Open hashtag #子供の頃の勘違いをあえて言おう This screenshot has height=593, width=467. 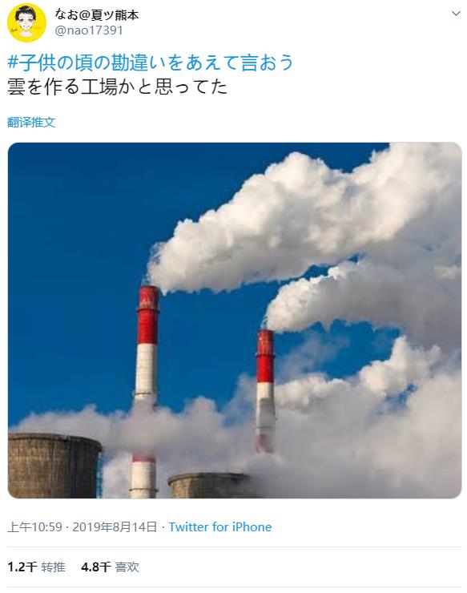(151, 63)
